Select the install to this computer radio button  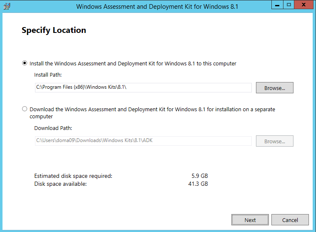(x=25, y=63)
